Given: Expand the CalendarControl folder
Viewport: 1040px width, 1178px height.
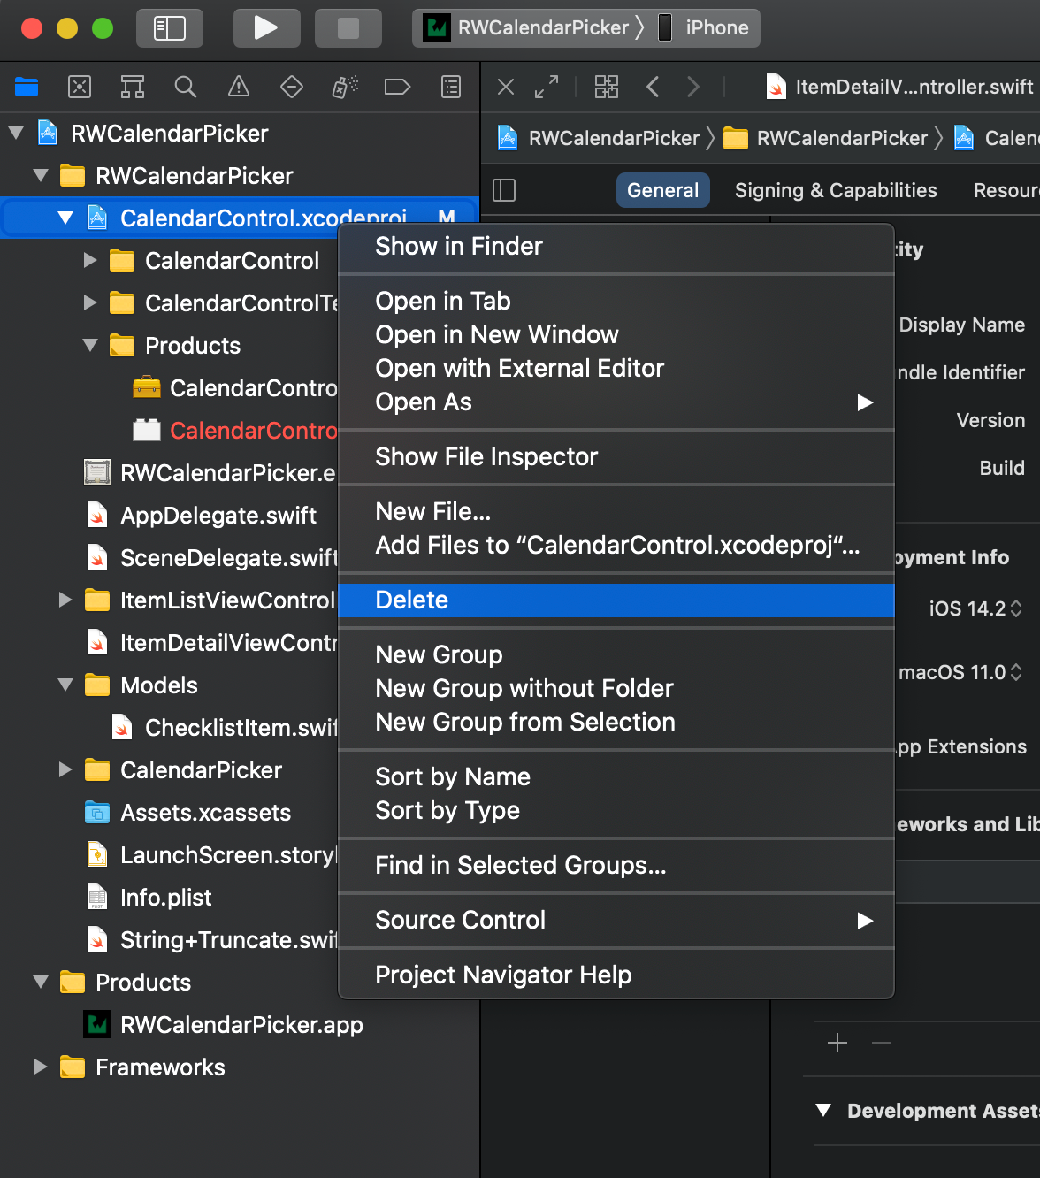Looking at the screenshot, I should point(90,261).
